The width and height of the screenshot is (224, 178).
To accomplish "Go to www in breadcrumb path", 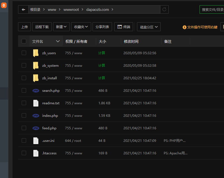I will click(x=52, y=9).
